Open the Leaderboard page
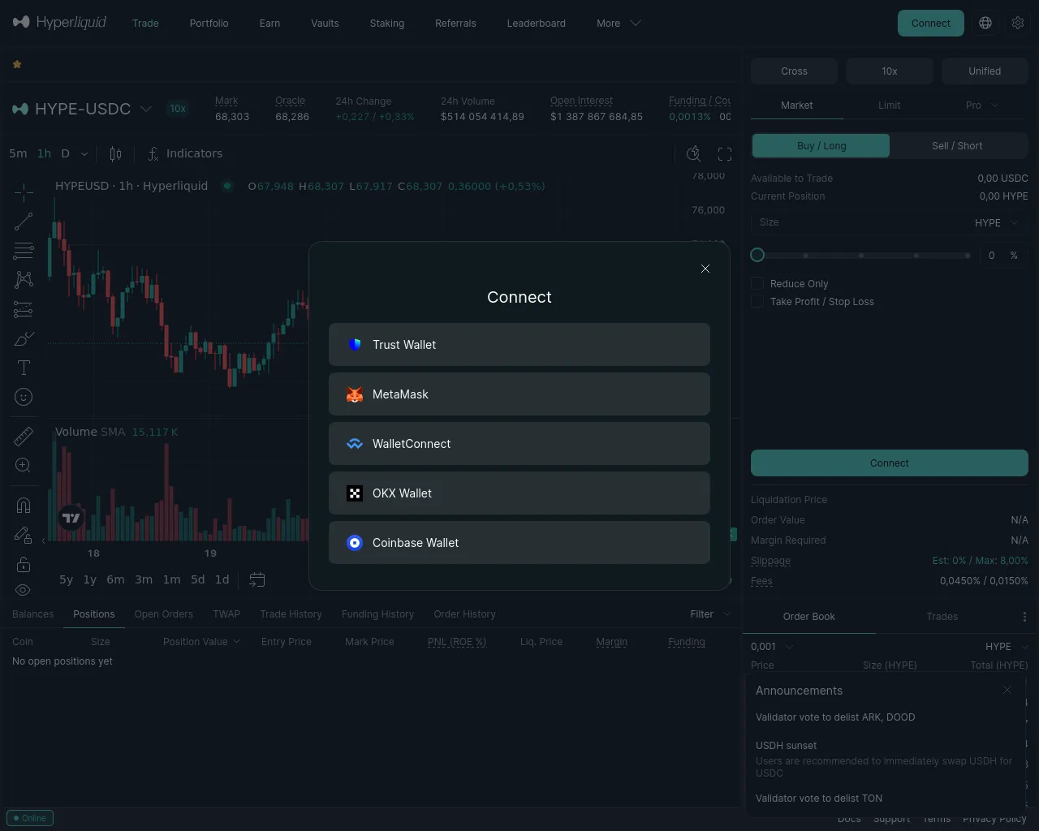The width and height of the screenshot is (1039, 831). (536, 24)
